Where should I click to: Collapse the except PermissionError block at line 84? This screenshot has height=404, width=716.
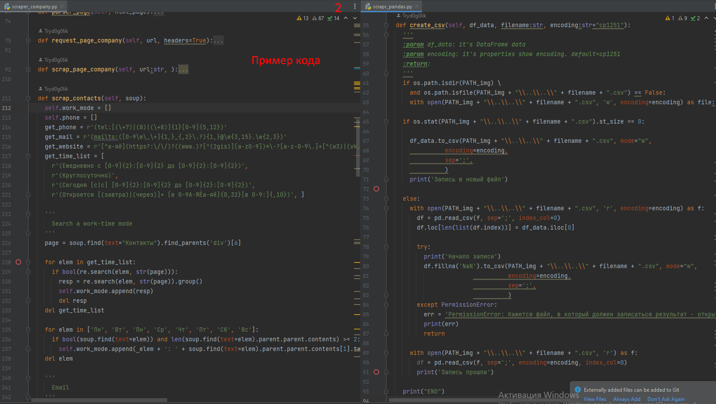386,305
